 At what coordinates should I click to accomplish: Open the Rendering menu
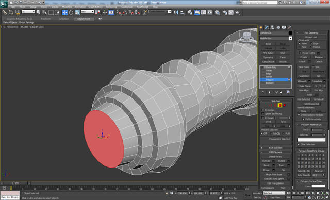pos(111,7)
